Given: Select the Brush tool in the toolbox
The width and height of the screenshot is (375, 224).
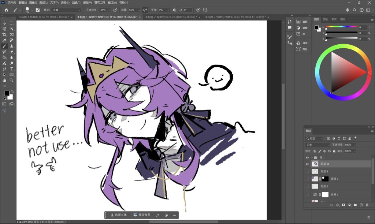Looking at the screenshot, I should pyautogui.click(x=4, y=46).
